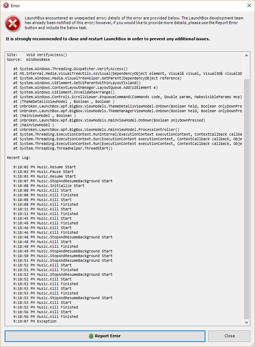Click the vertical scrollbar thumb of the log
Viewport: 255px width, 347px height.
click(246, 199)
